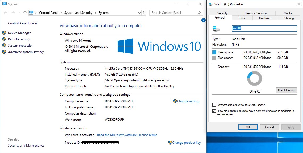Click OK in the Properties dialog
303x153 pixels.
click(248, 127)
